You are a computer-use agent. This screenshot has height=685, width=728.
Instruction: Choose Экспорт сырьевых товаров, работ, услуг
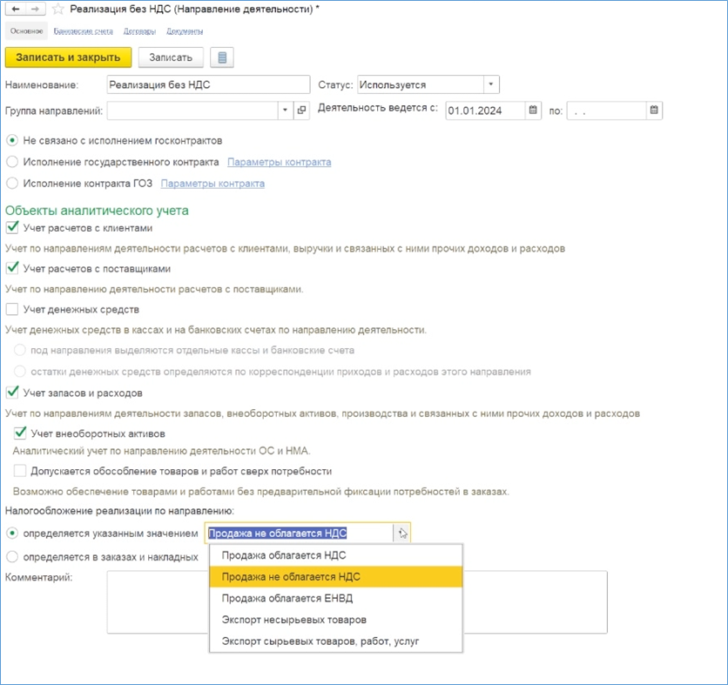(336, 641)
